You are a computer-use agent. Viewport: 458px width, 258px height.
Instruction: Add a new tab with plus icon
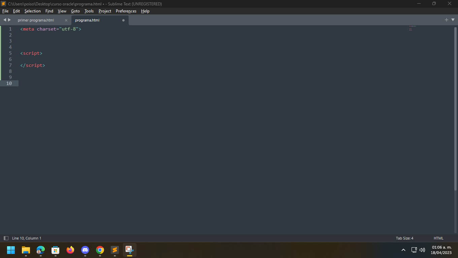pyautogui.click(x=447, y=20)
